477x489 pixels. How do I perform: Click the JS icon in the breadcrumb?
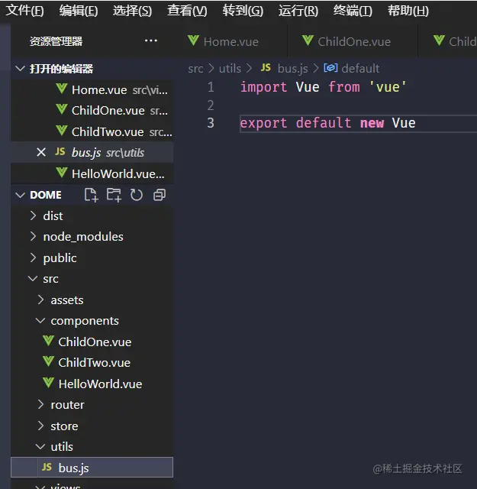[266, 68]
